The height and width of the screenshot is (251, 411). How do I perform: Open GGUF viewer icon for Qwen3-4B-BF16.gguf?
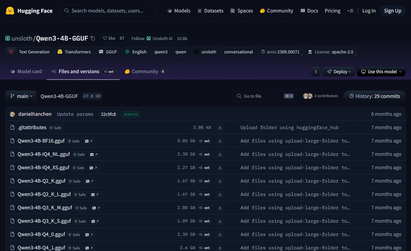[88, 141]
